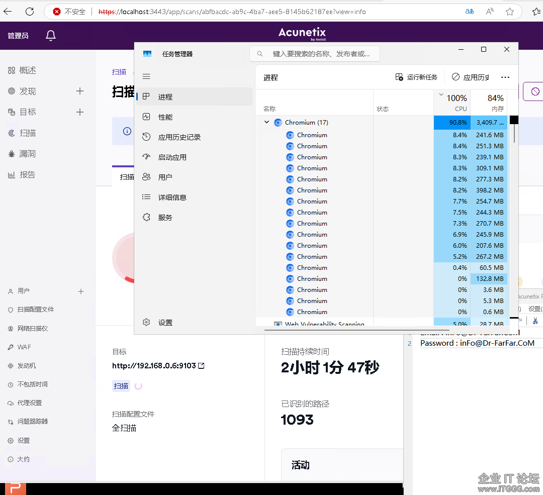The width and height of the screenshot is (543, 495).
Task: Click the read aloud icon in address bar
Action: click(x=490, y=12)
